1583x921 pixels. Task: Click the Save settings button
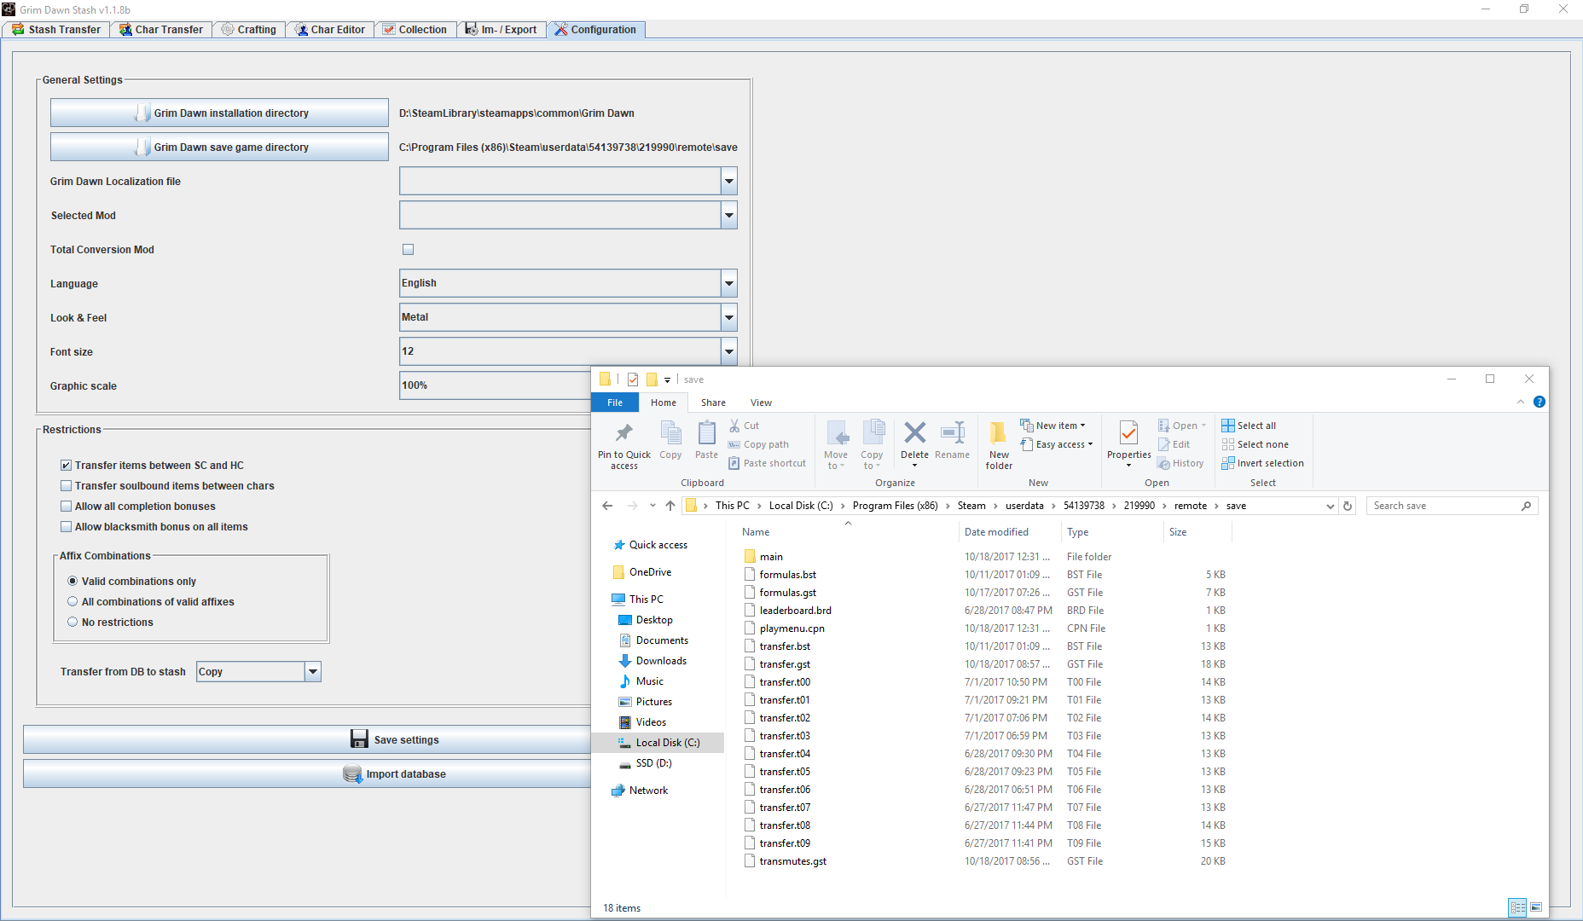pos(394,739)
